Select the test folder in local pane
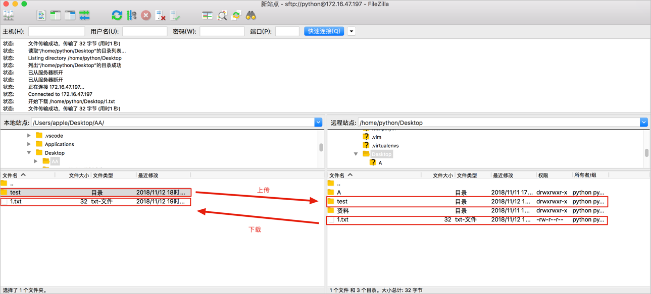 15,192
